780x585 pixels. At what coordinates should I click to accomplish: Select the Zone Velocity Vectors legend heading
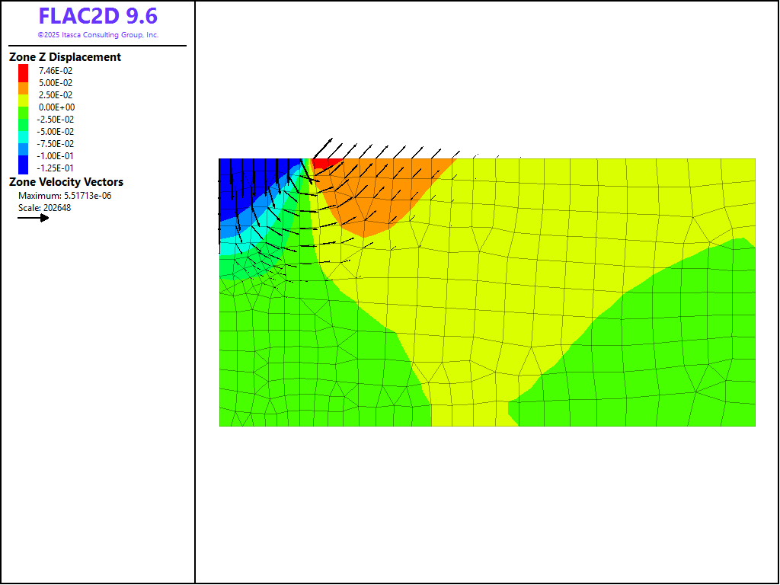click(66, 182)
